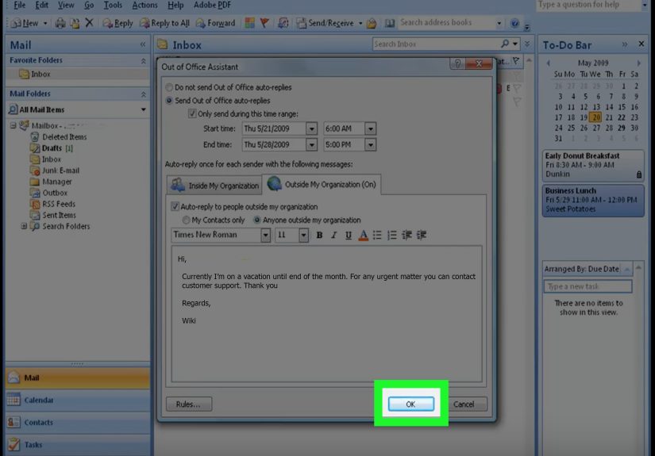Click the Search Inbox magnifier icon

[505, 44]
